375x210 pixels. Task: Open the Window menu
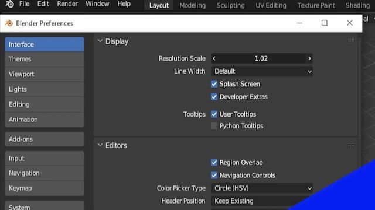tap(97, 4)
